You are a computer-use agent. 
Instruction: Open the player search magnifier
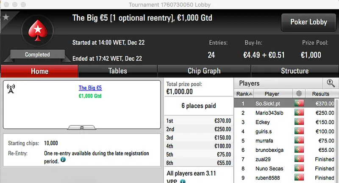point(330,83)
